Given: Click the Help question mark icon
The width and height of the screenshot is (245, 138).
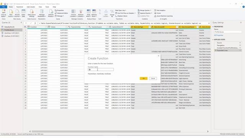Looking at the screenshot, I should (x=243, y=7).
